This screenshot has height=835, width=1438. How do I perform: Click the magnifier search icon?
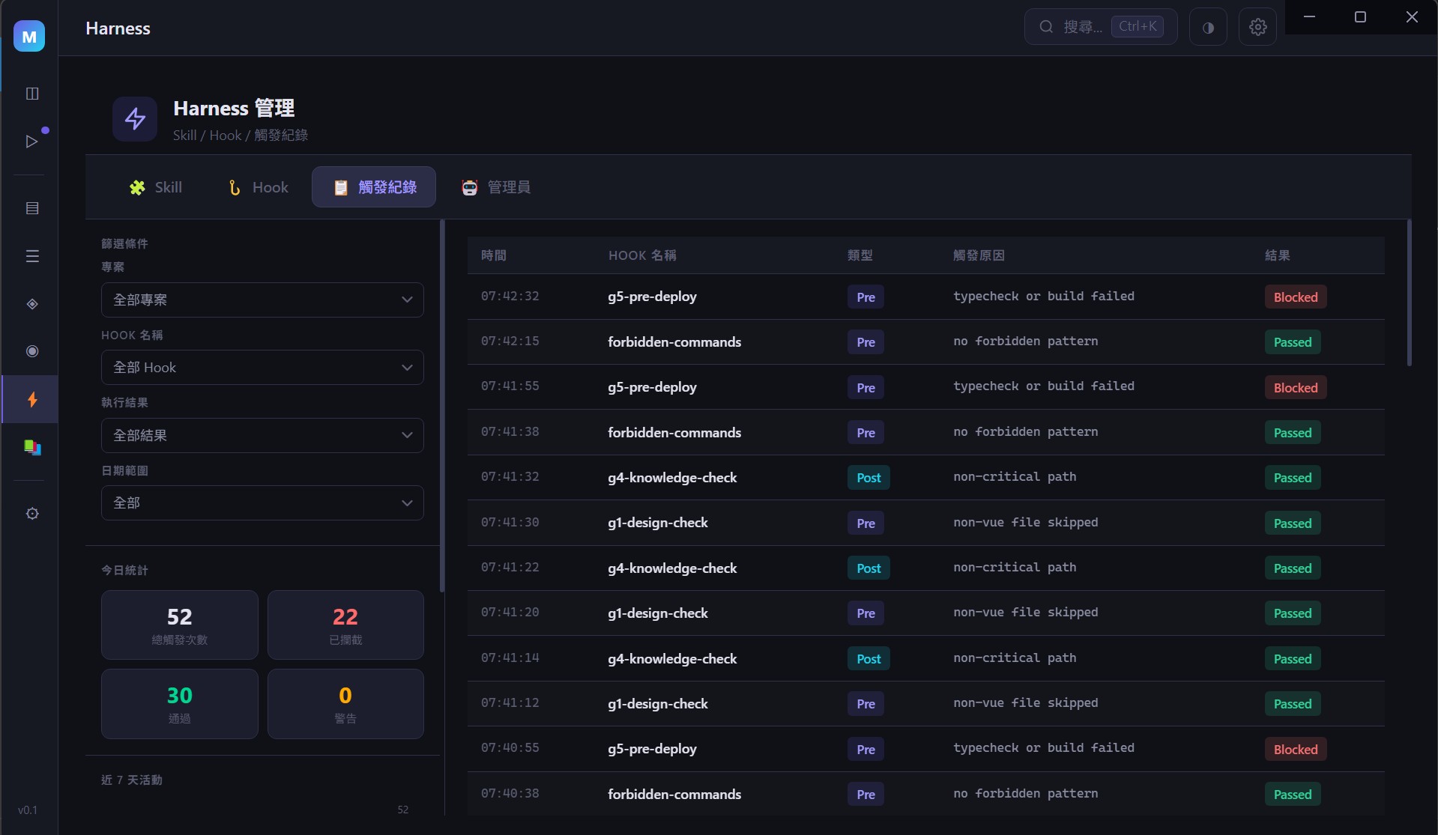(1046, 27)
